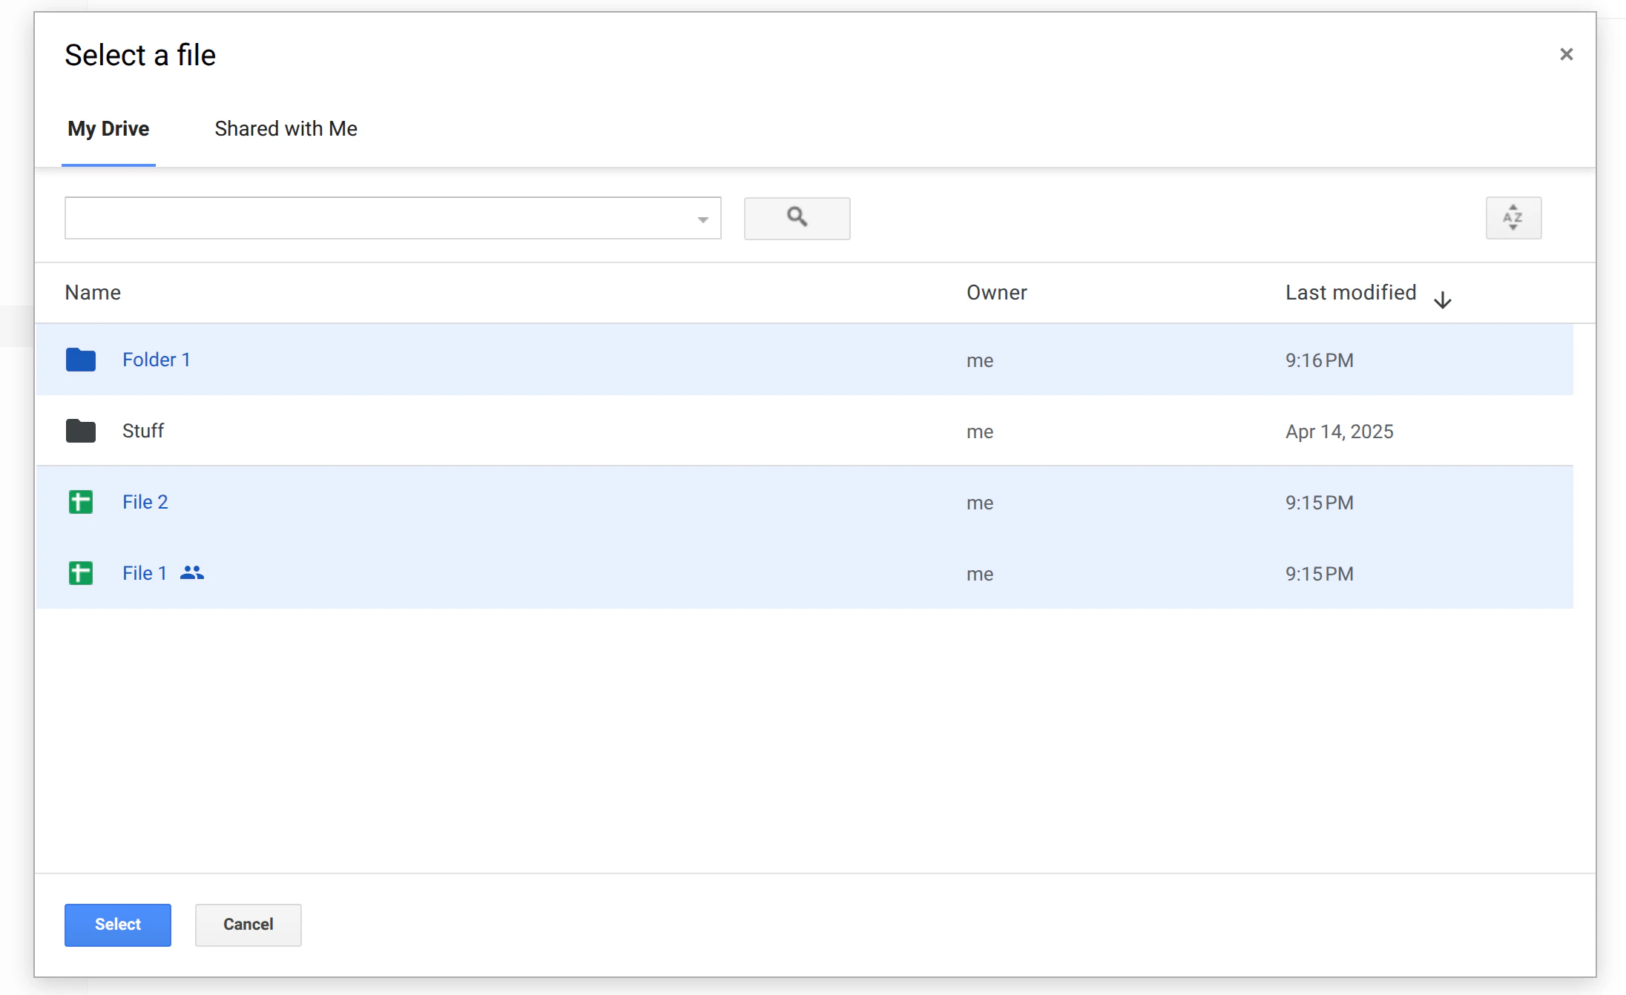
Task: Click the Owner column header
Action: pyautogui.click(x=996, y=292)
